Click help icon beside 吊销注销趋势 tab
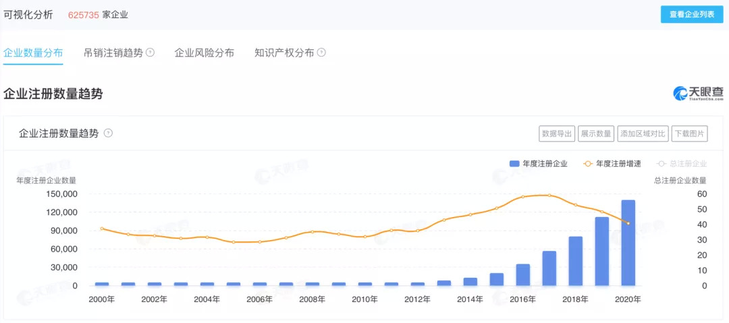This screenshot has height=323, width=729. coord(151,53)
